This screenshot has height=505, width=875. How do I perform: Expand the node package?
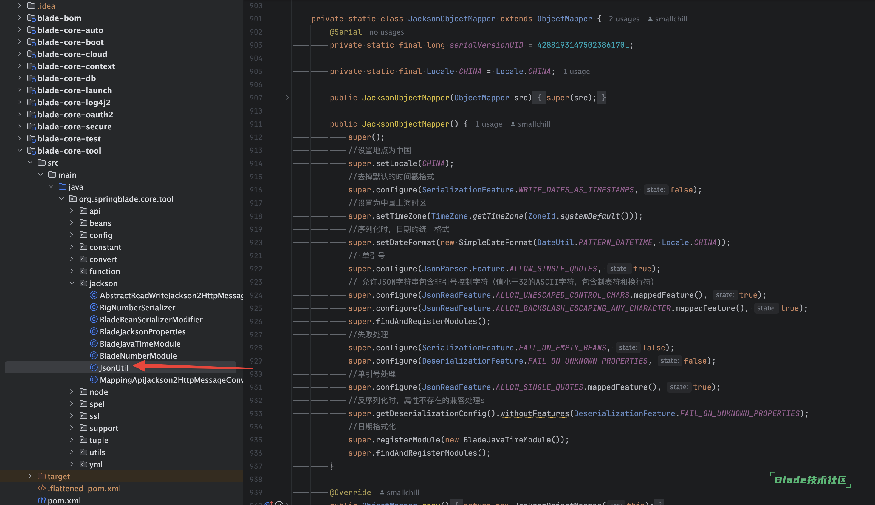click(72, 392)
